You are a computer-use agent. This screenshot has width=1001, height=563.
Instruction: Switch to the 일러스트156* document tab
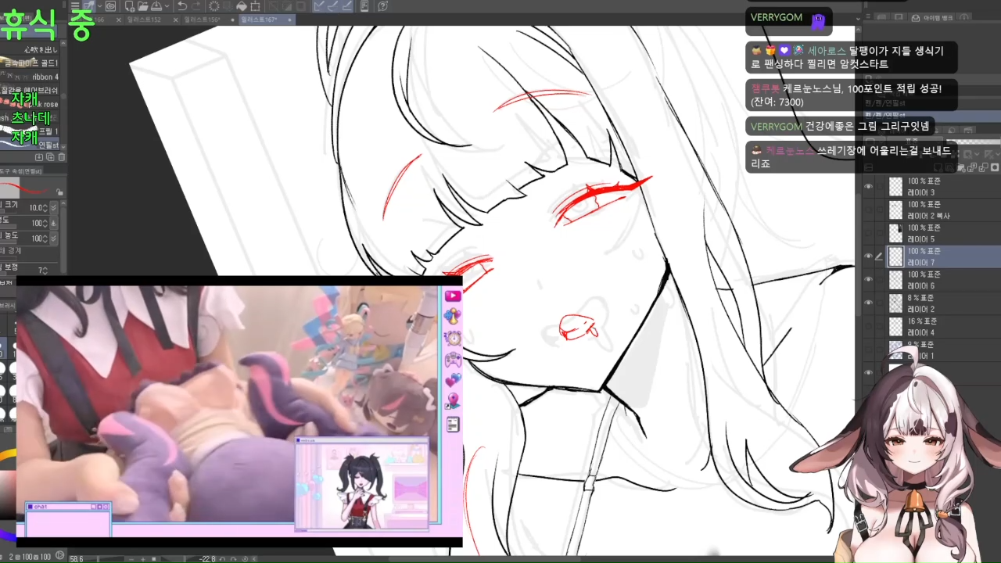[x=202, y=20]
